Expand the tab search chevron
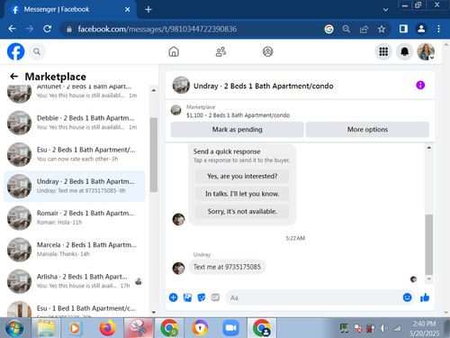Screen dimensions: 450x338 (x=385, y=10)
